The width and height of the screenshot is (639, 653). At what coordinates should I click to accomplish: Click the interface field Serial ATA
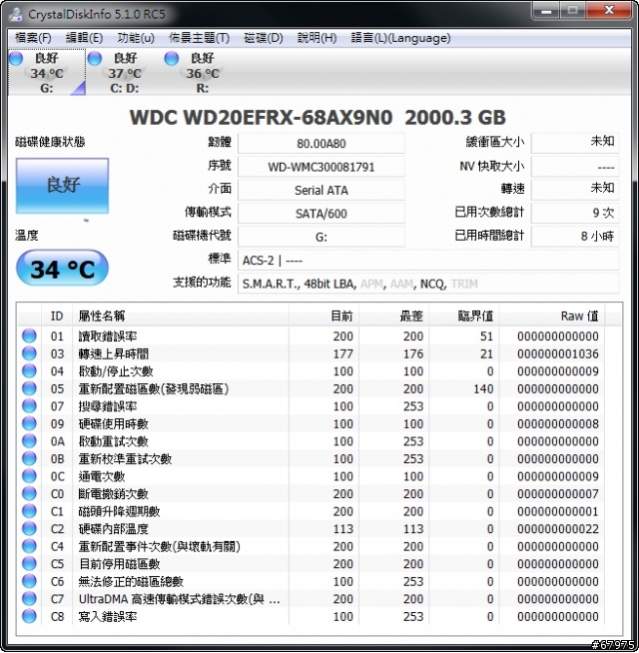[321, 191]
